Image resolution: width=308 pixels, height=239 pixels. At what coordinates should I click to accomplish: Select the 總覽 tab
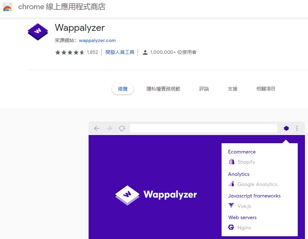click(x=123, y=89)
